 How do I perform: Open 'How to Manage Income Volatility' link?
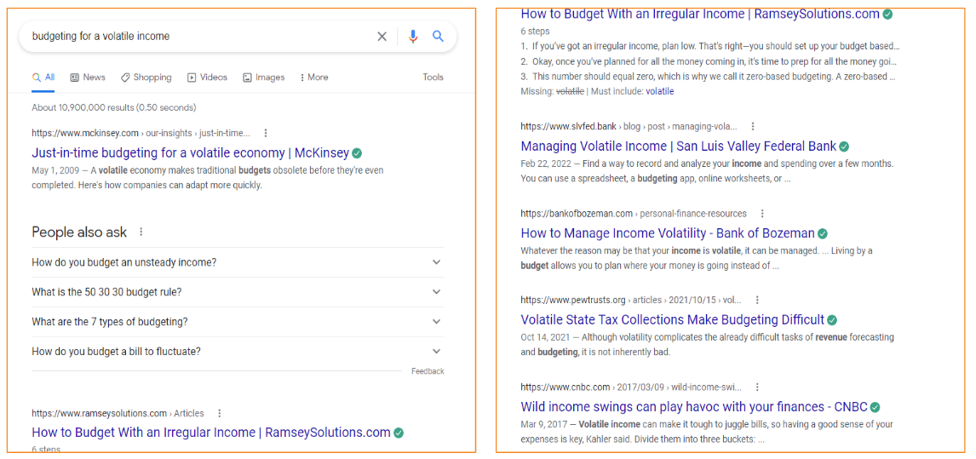[x=668, y=233]
